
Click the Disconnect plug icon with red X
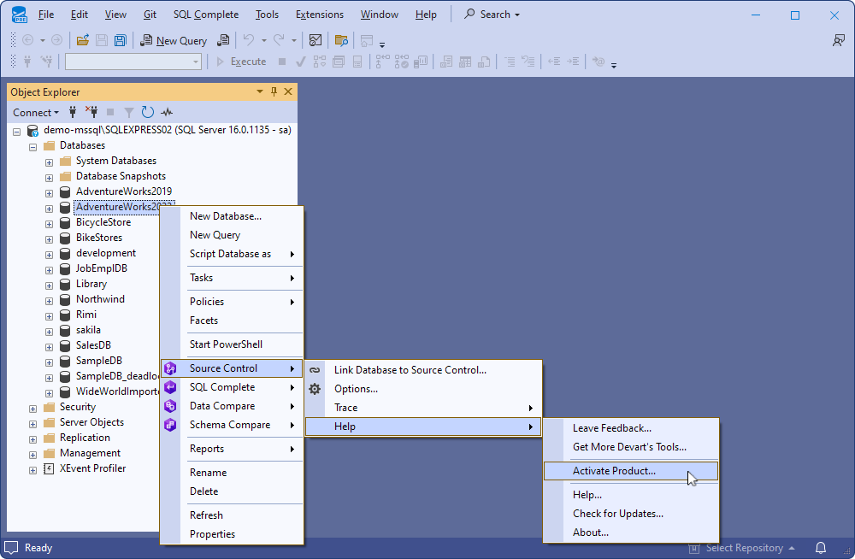coord(91,112)
